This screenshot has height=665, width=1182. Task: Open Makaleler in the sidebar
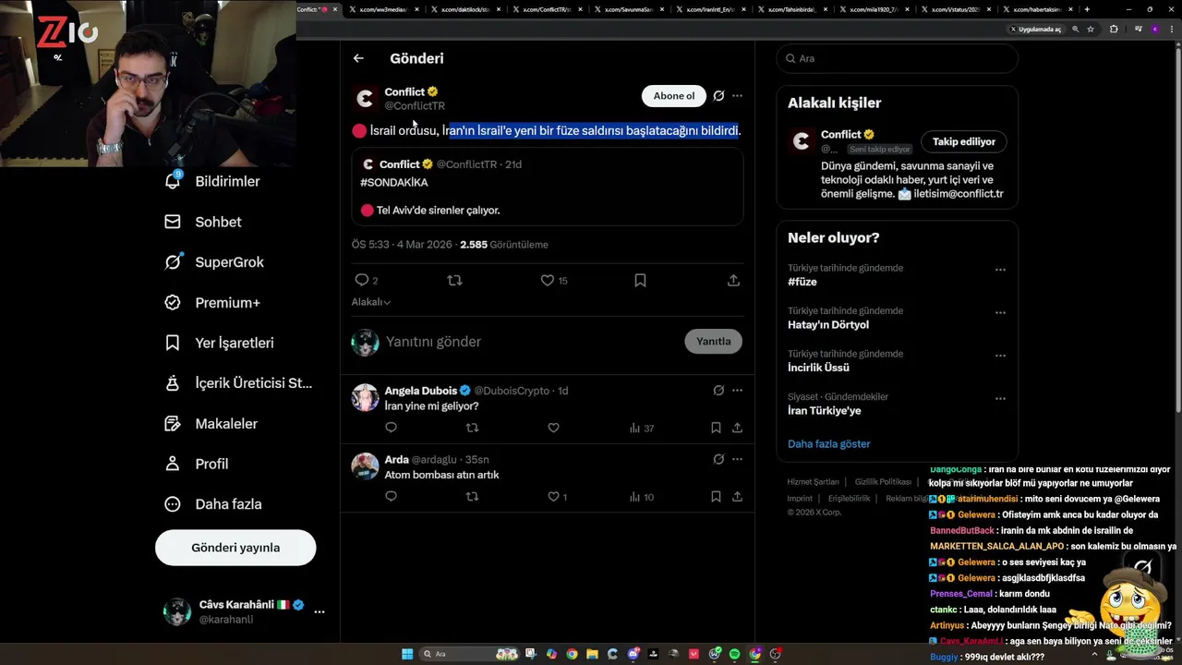point(211,424)
